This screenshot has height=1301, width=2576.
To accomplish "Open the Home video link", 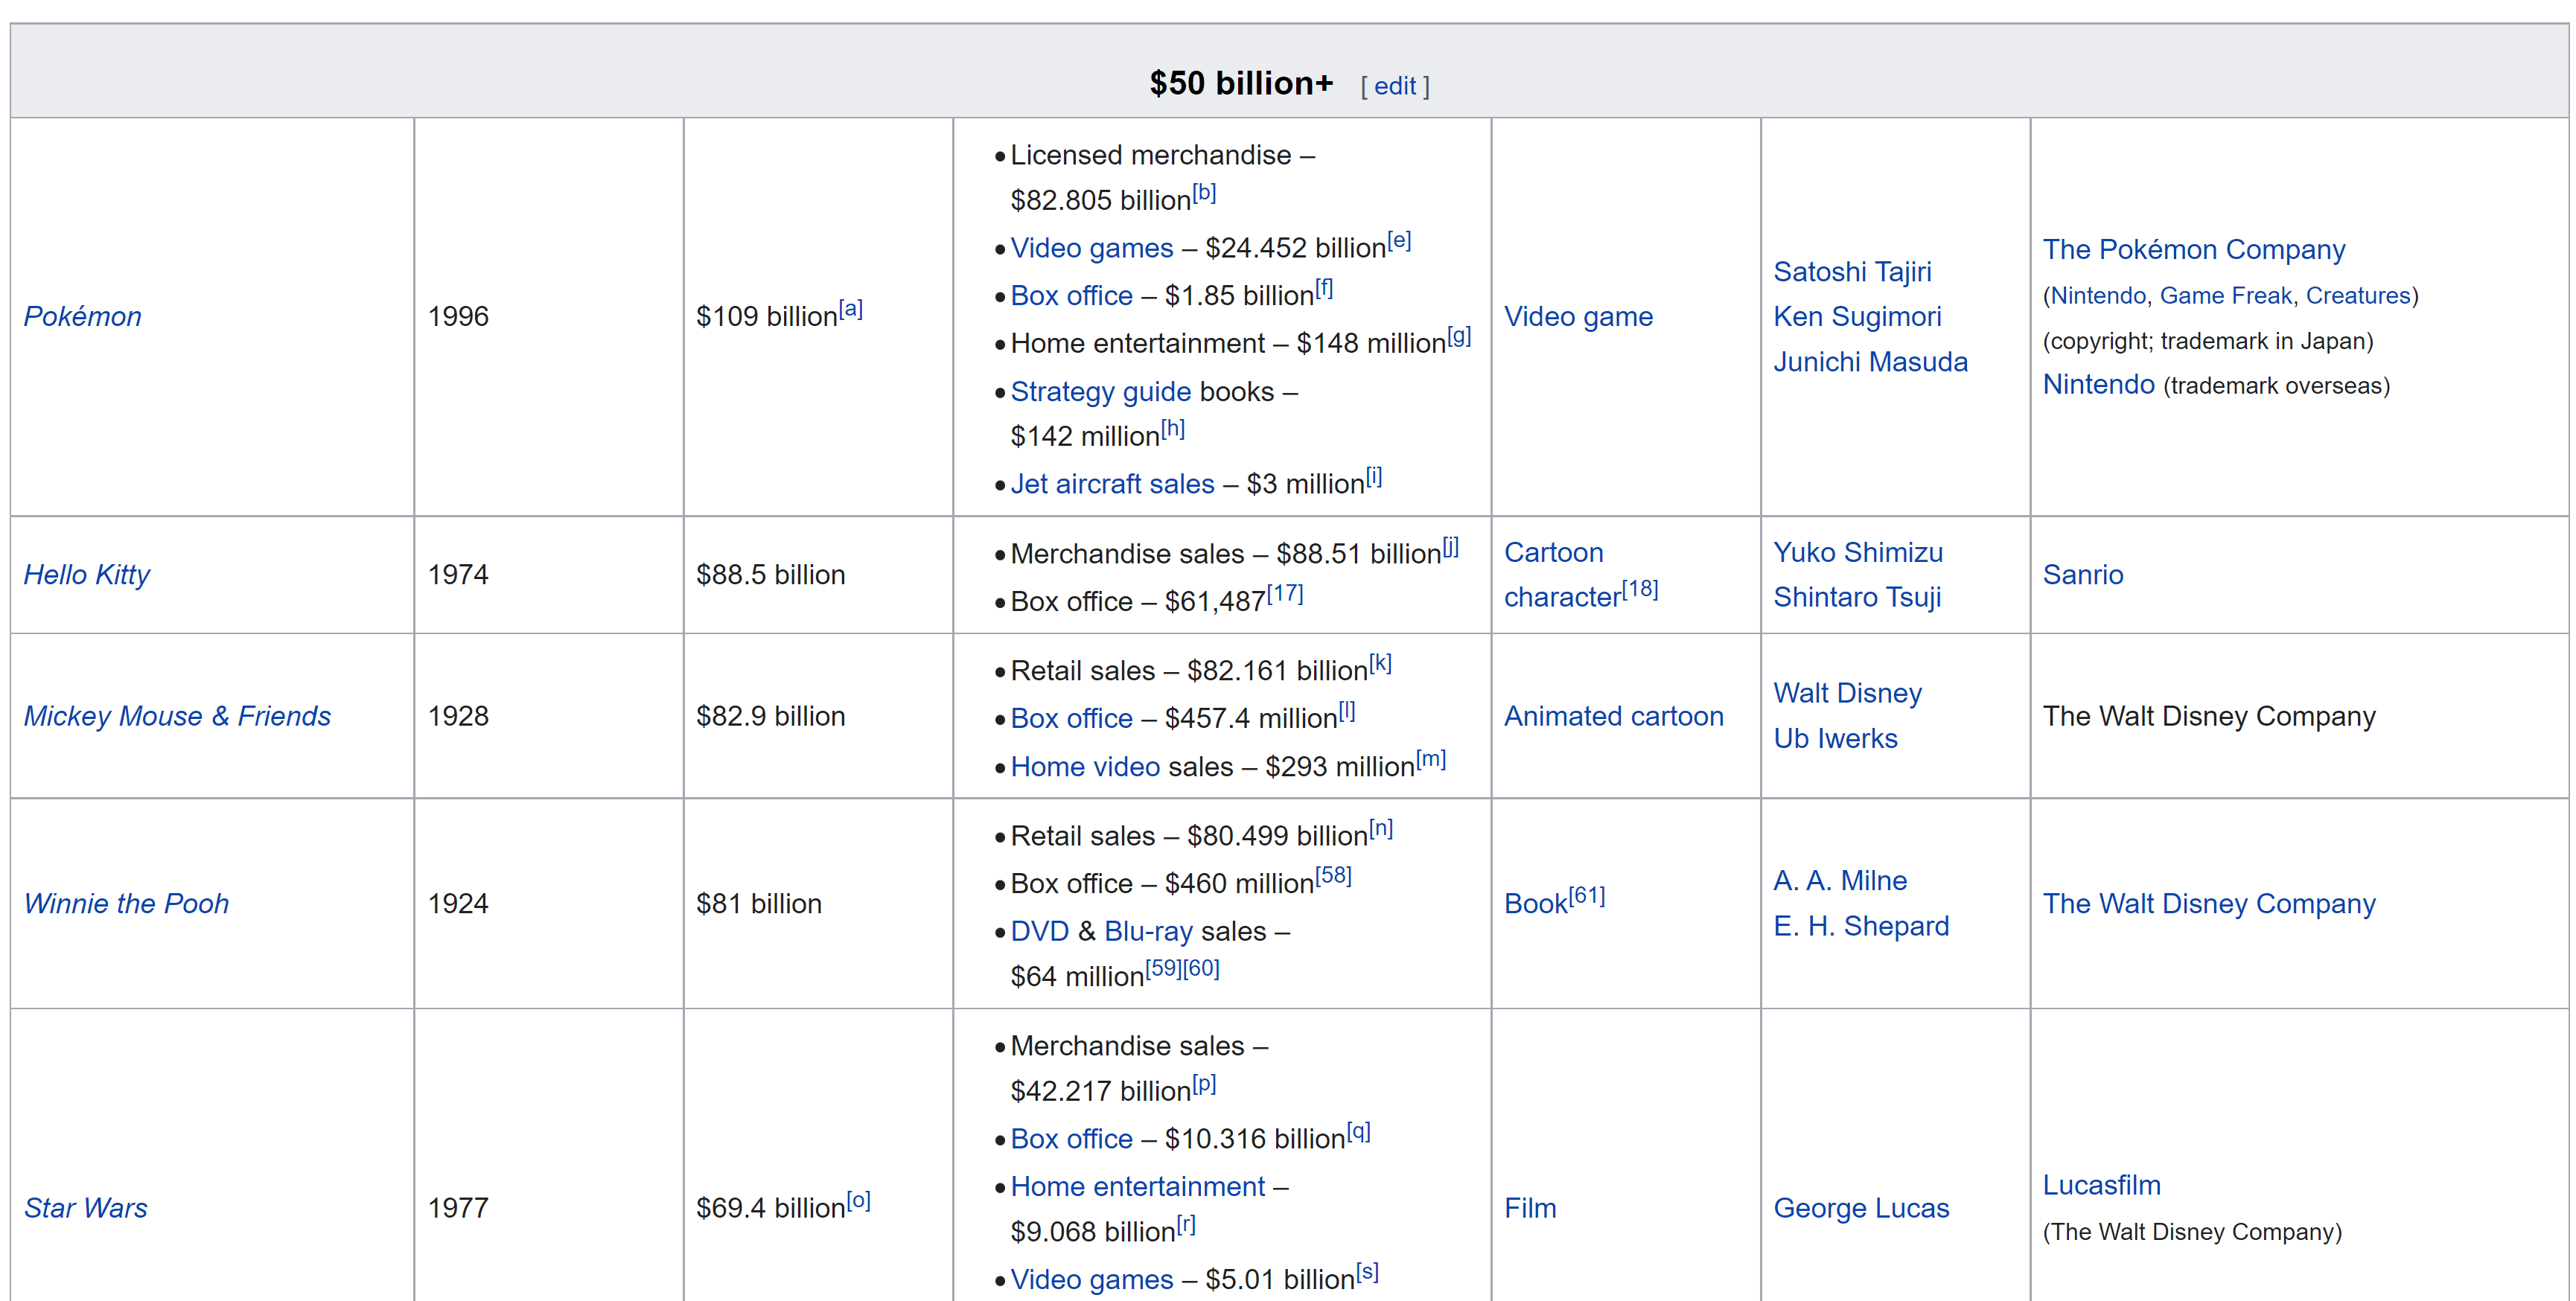I will 1085,766.
